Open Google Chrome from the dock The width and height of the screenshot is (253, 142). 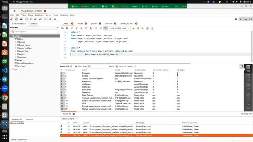(x=4, y=97)
